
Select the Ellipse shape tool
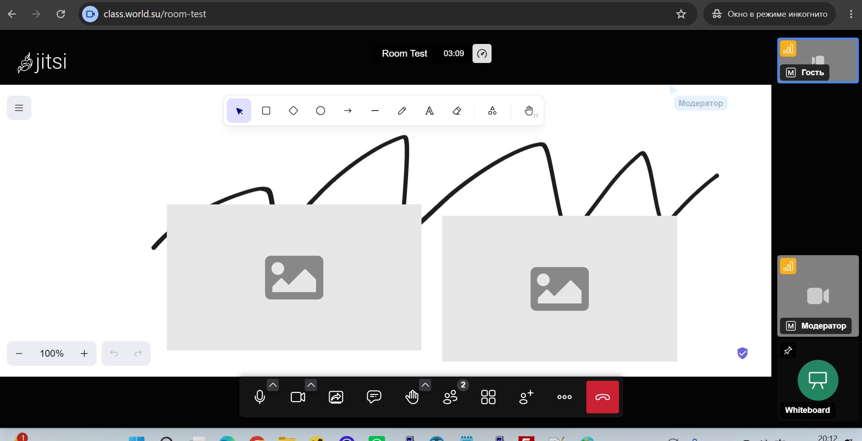tap(321, 111)
